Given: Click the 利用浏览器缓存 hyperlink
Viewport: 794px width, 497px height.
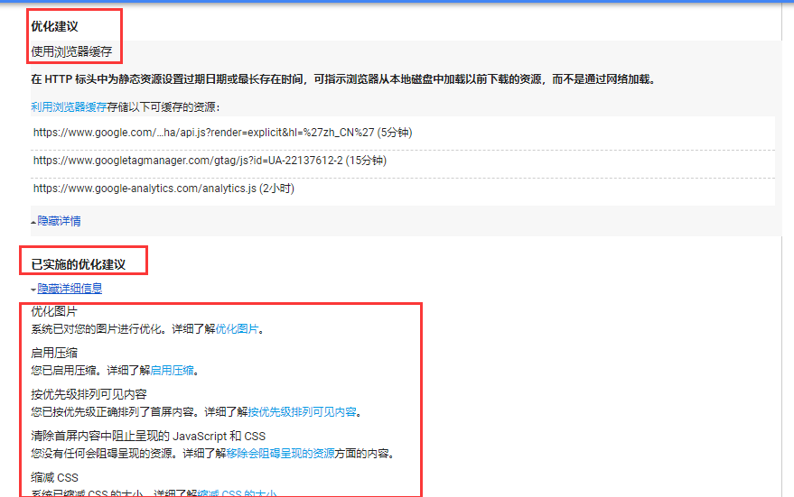Looking at the screenshot, I should [68, 106].
